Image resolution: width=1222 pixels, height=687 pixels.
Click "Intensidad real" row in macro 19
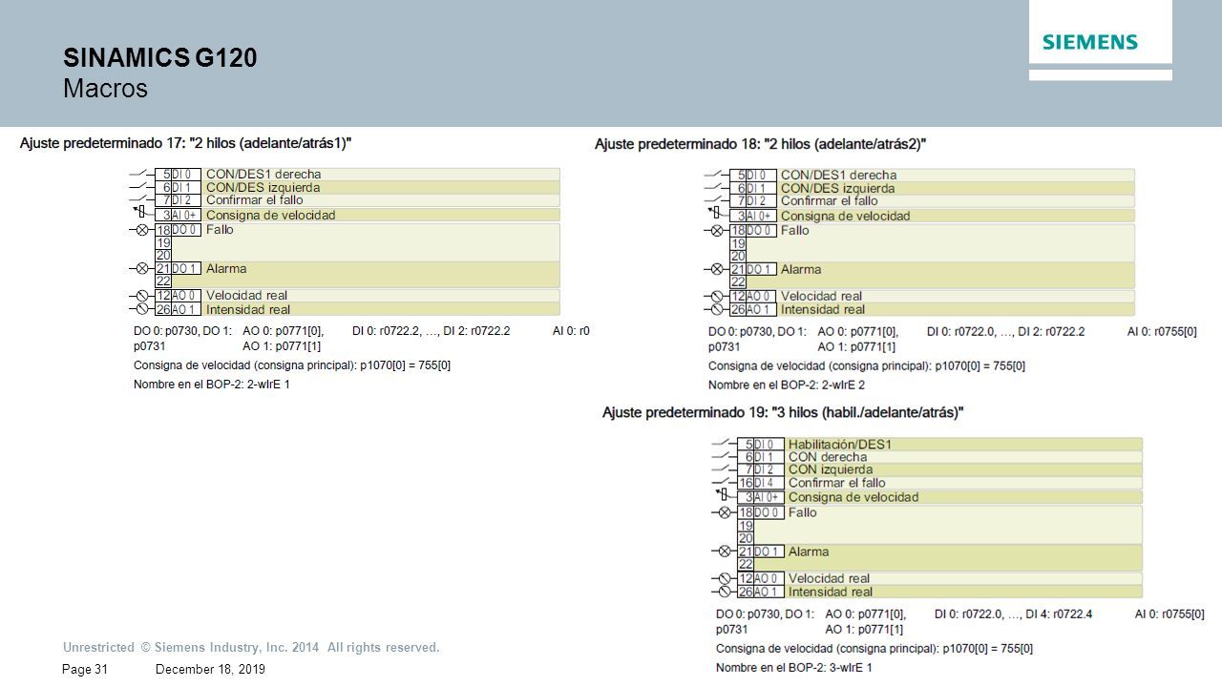click(x=939, y=592)
